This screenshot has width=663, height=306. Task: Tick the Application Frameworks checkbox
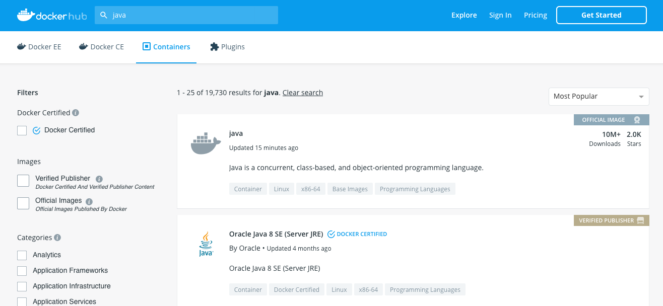click(22, 271)
